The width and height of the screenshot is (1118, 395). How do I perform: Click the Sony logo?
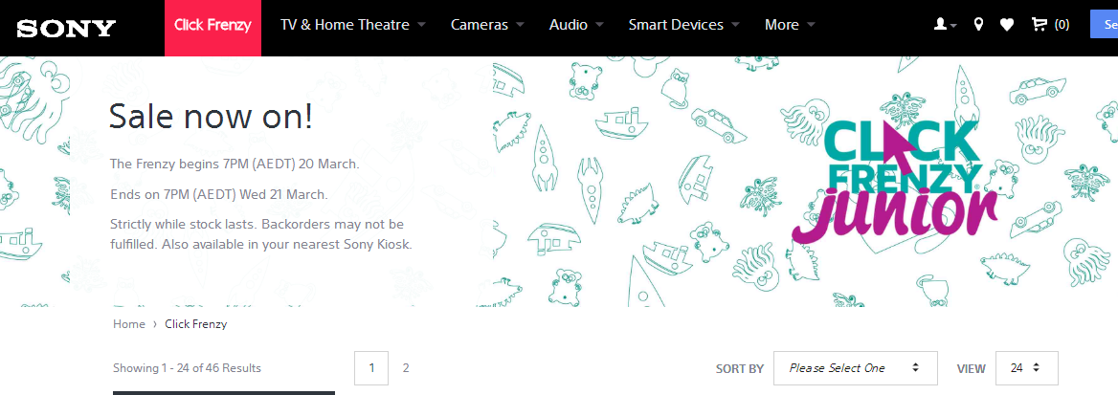(x=66, y=28)
